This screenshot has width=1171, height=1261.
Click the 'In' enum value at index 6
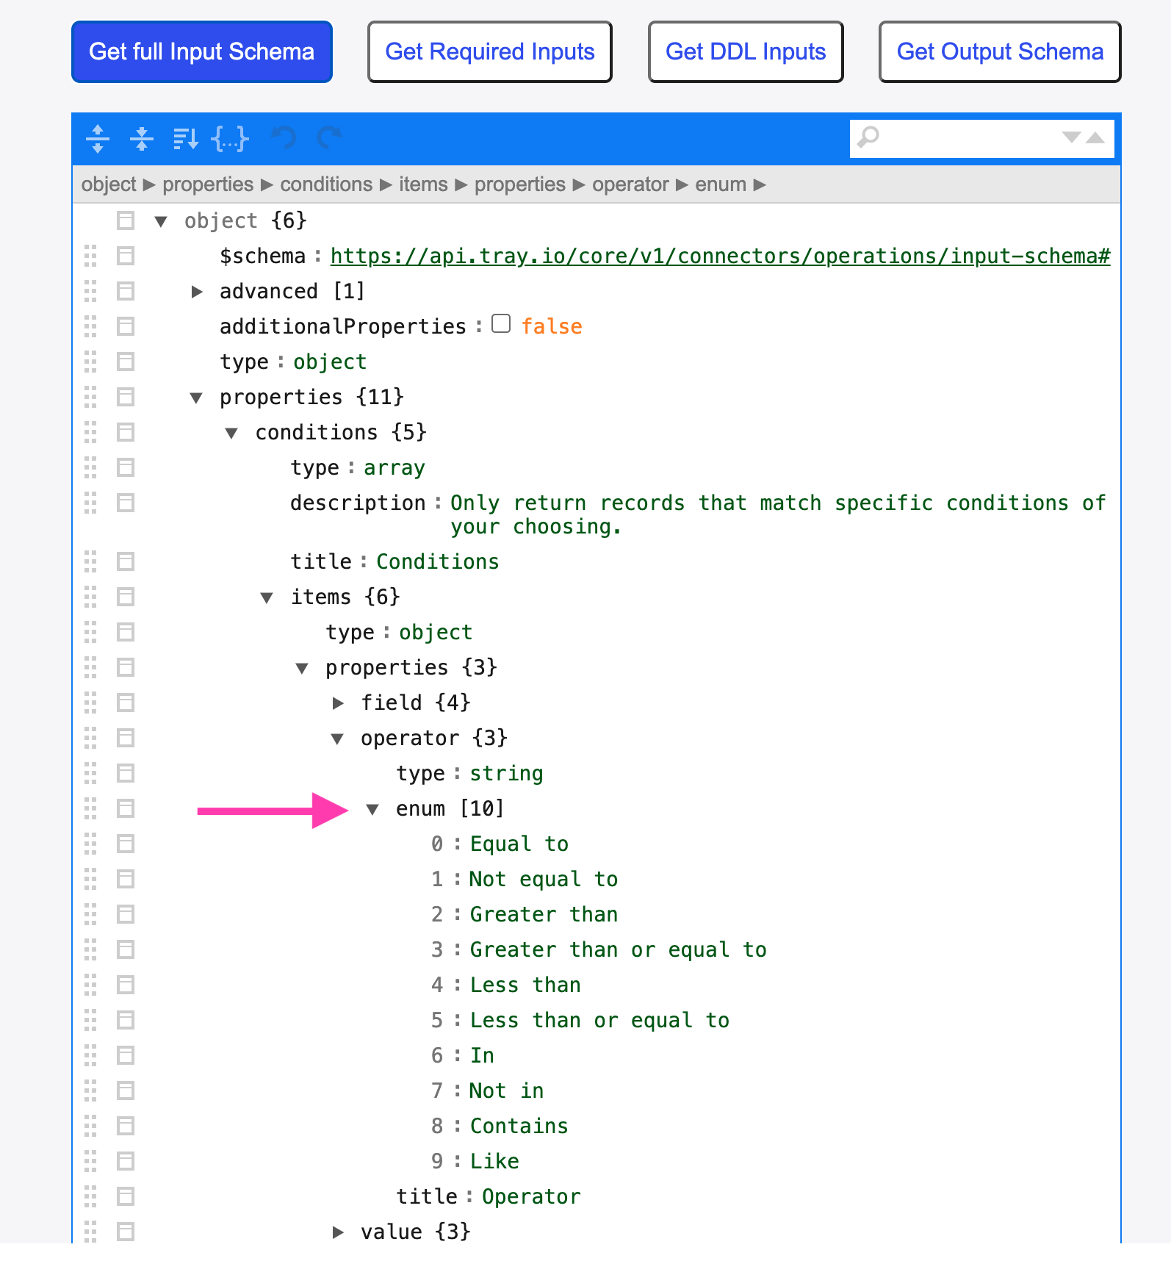tap(482, 1055)
